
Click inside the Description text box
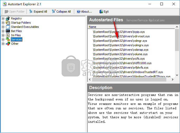pyautogui.click(x=133, y=112)
